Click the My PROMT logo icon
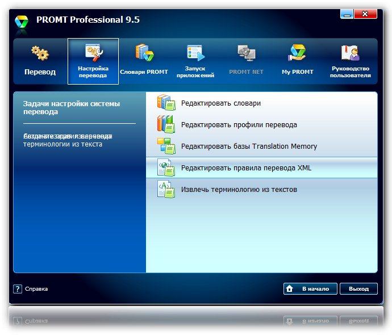392x335 pixels. tap(297, 53)
